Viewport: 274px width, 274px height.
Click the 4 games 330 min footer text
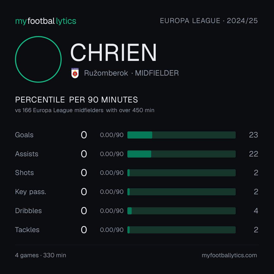click(41, 255)
